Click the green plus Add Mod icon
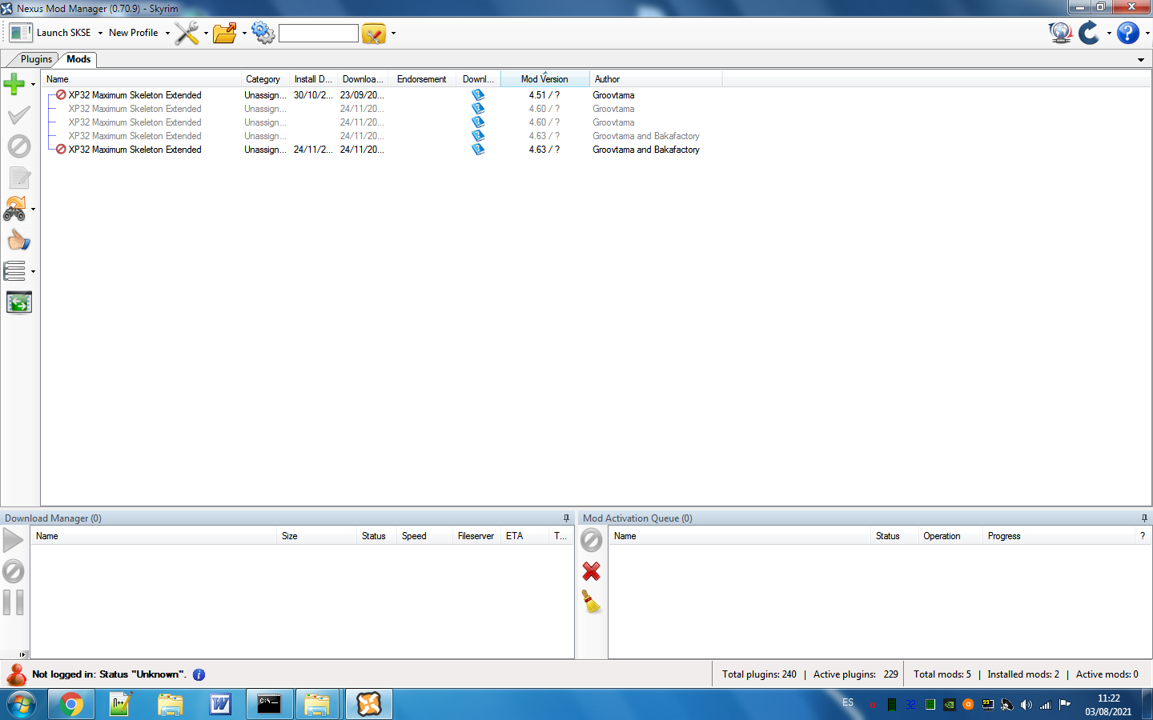Screen dimensions: 1153x720 point(14,83)
